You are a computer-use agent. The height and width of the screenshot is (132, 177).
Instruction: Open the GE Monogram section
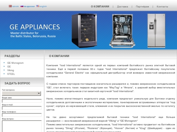click(15, 63)
